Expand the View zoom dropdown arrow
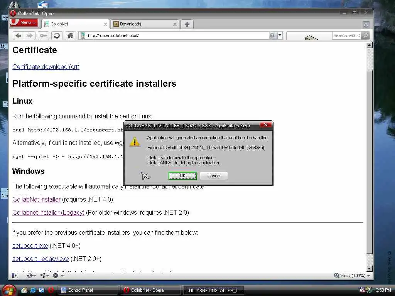Image resolution: width=395 pixels, height=296 pixels. (x=368, y=276)
